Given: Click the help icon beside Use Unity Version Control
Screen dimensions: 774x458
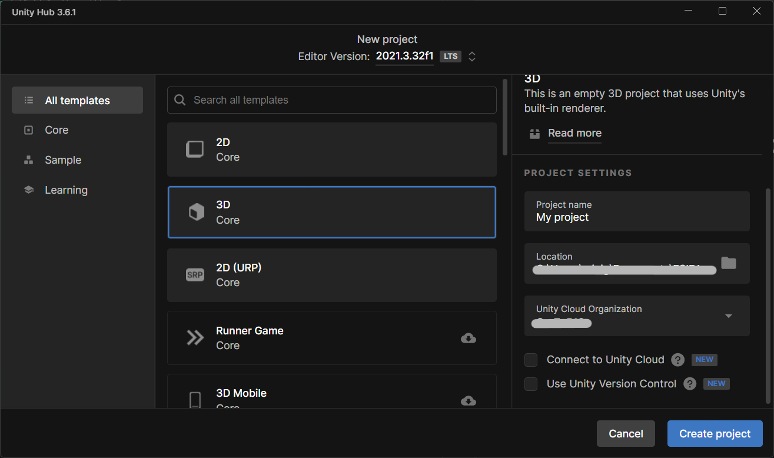Looking at the screenshot, I should pos(690,384).
